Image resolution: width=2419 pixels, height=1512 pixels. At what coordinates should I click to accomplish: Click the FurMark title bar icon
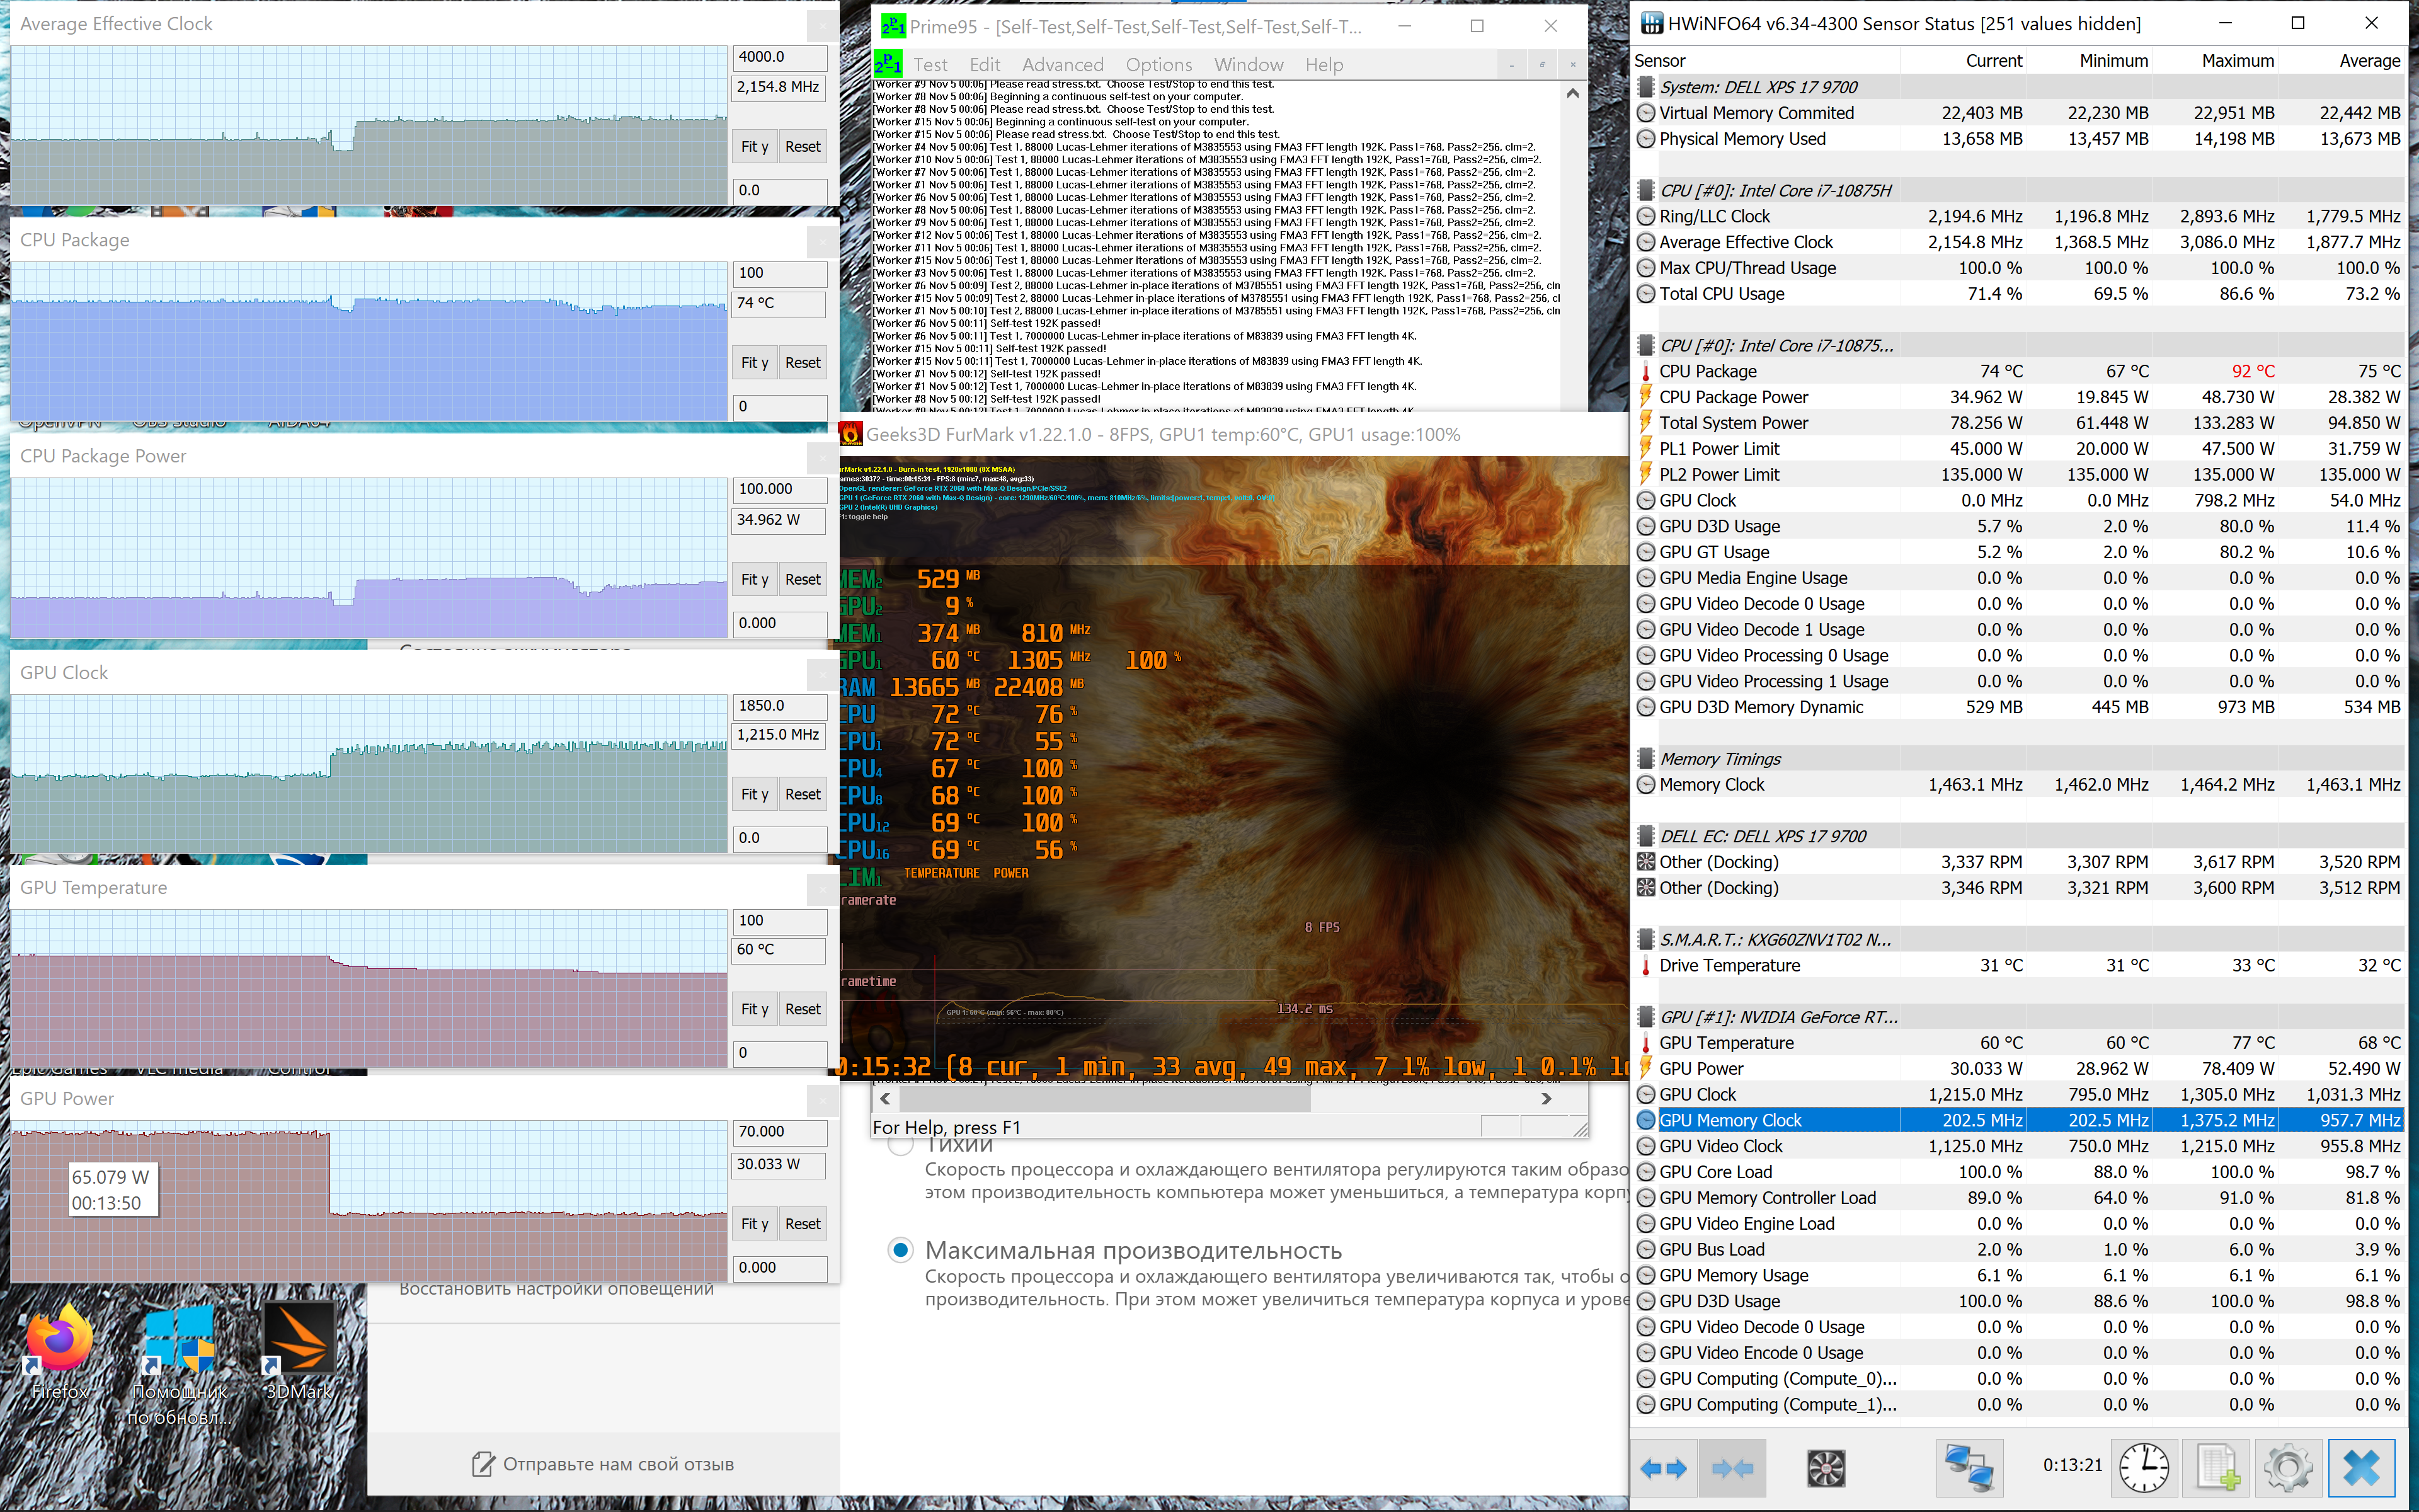(850, 434)
